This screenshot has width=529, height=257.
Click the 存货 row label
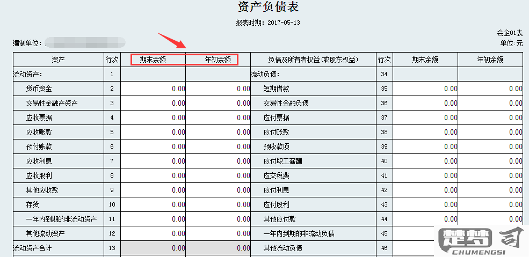(33, 204)
